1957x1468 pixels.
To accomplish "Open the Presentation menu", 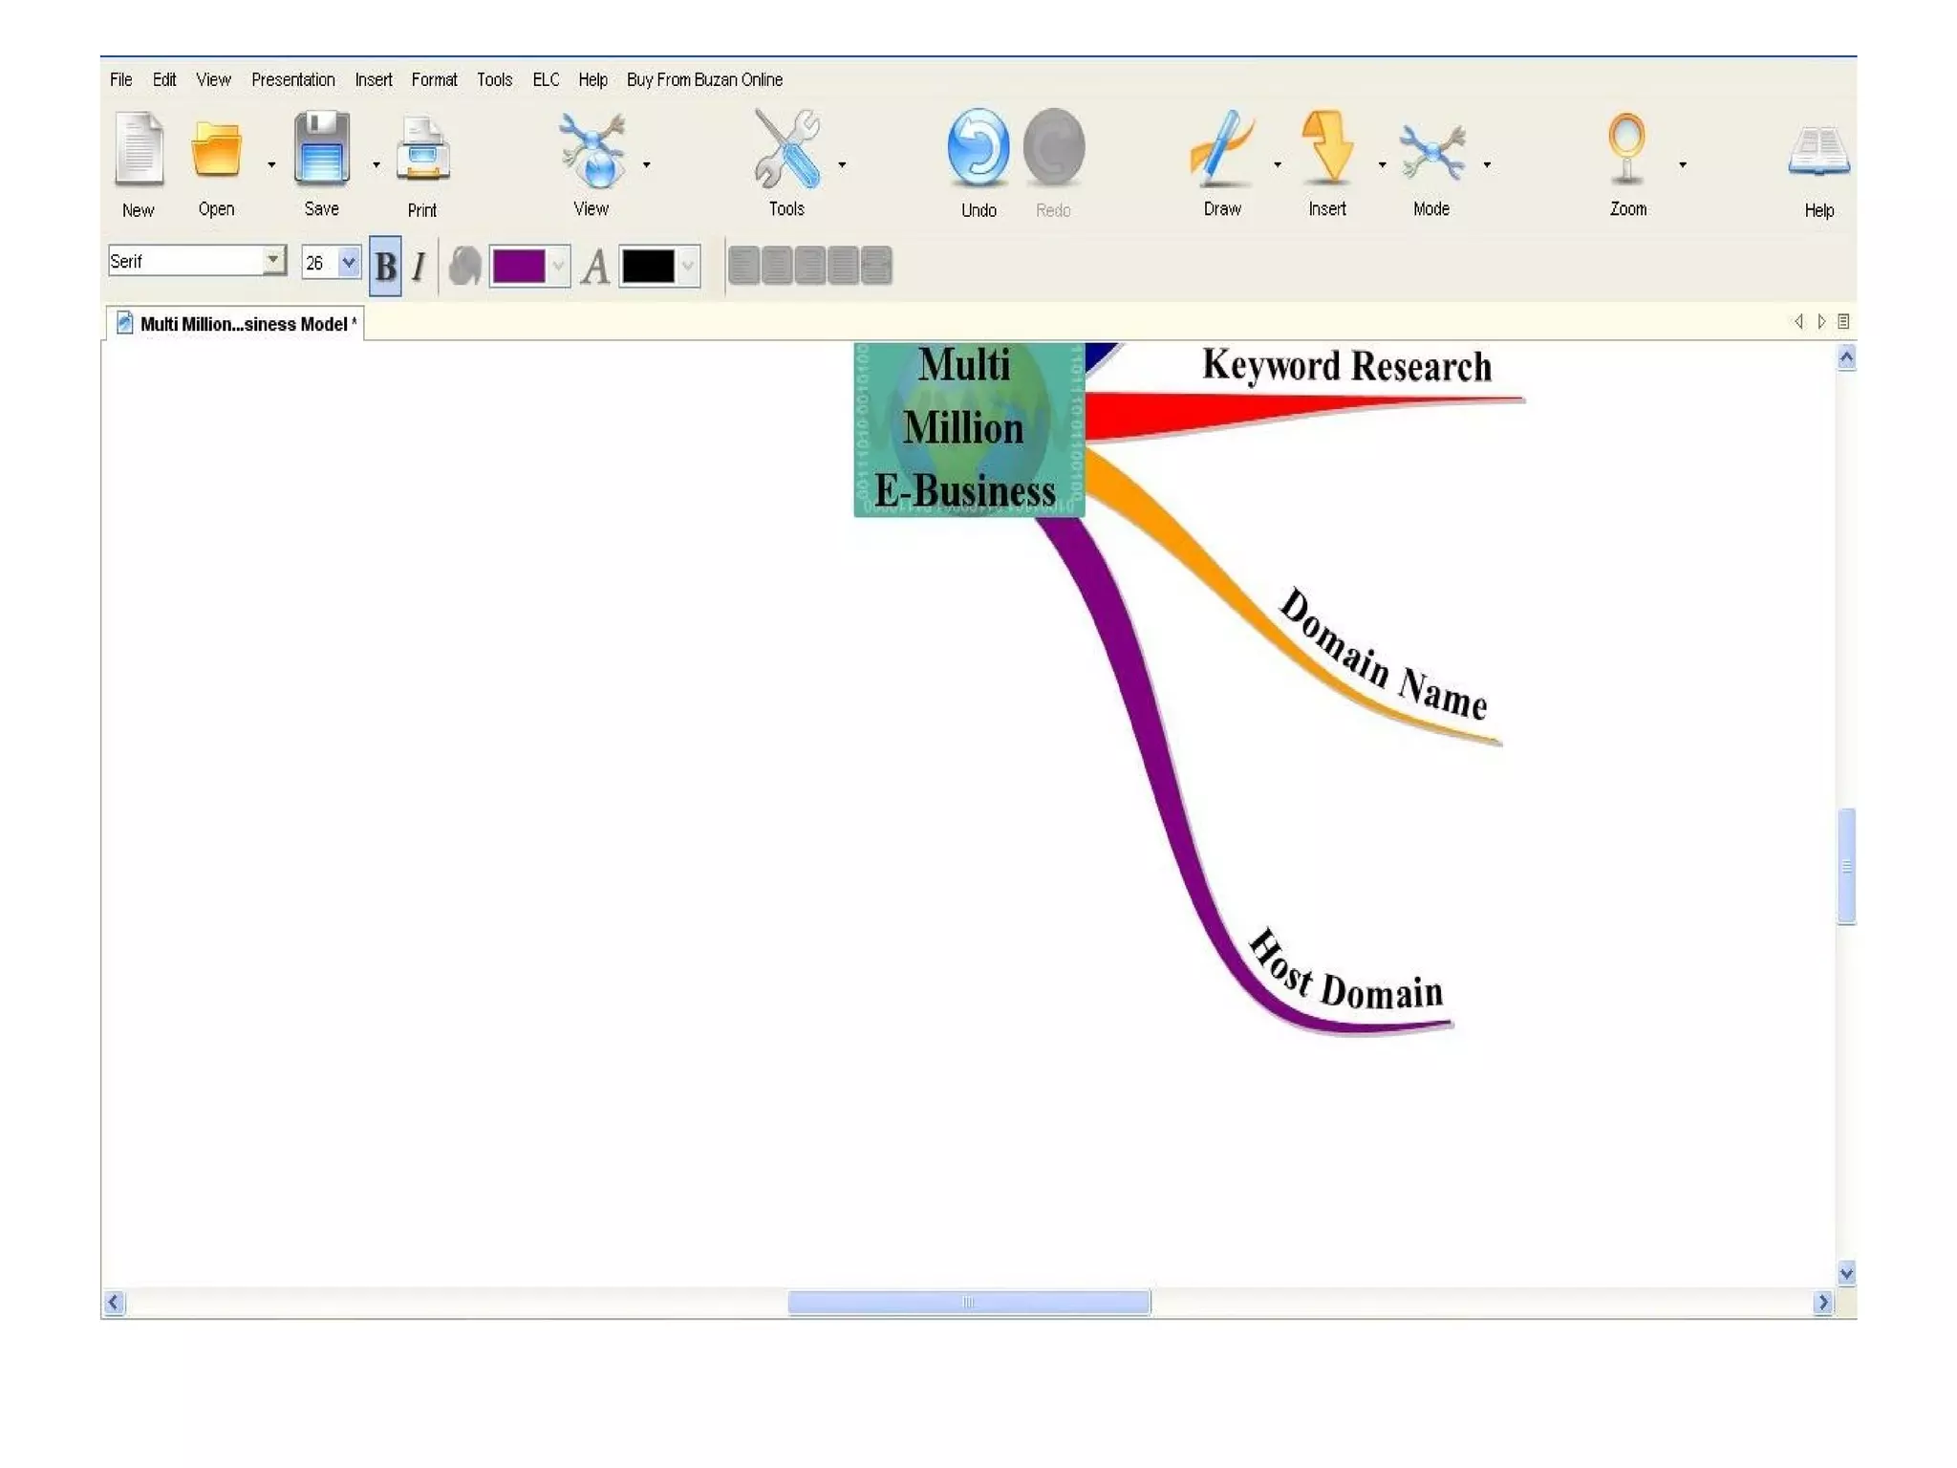I will [x=292, y=79].
